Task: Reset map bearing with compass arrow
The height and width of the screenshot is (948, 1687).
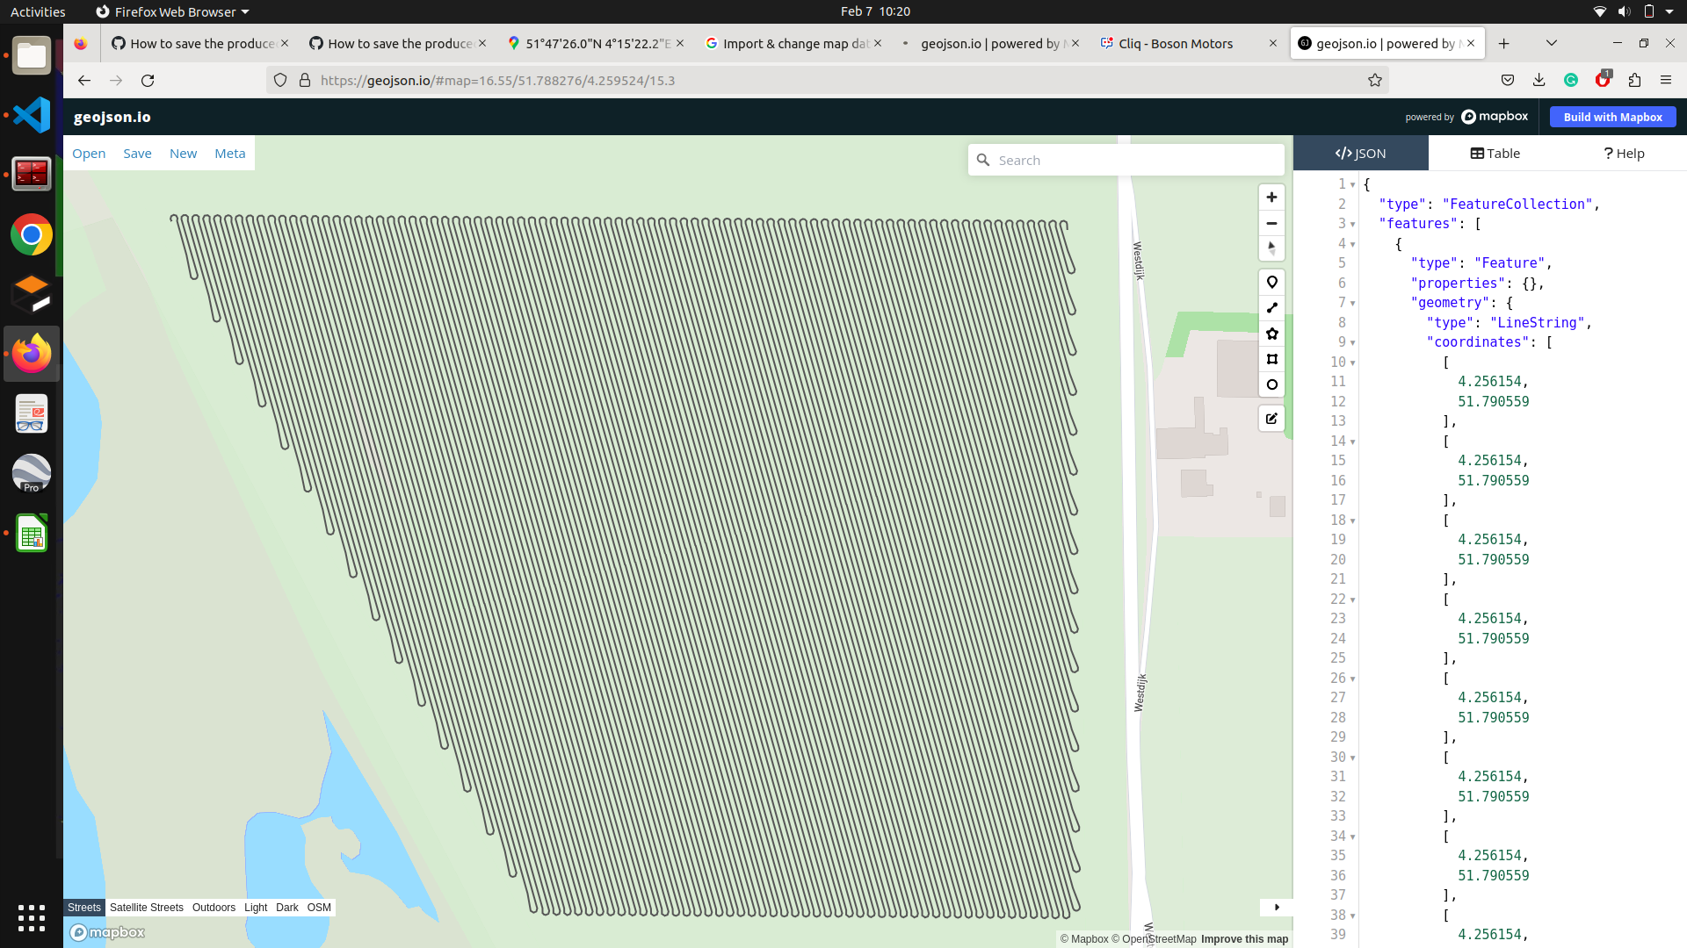Action: point(1271,248)
